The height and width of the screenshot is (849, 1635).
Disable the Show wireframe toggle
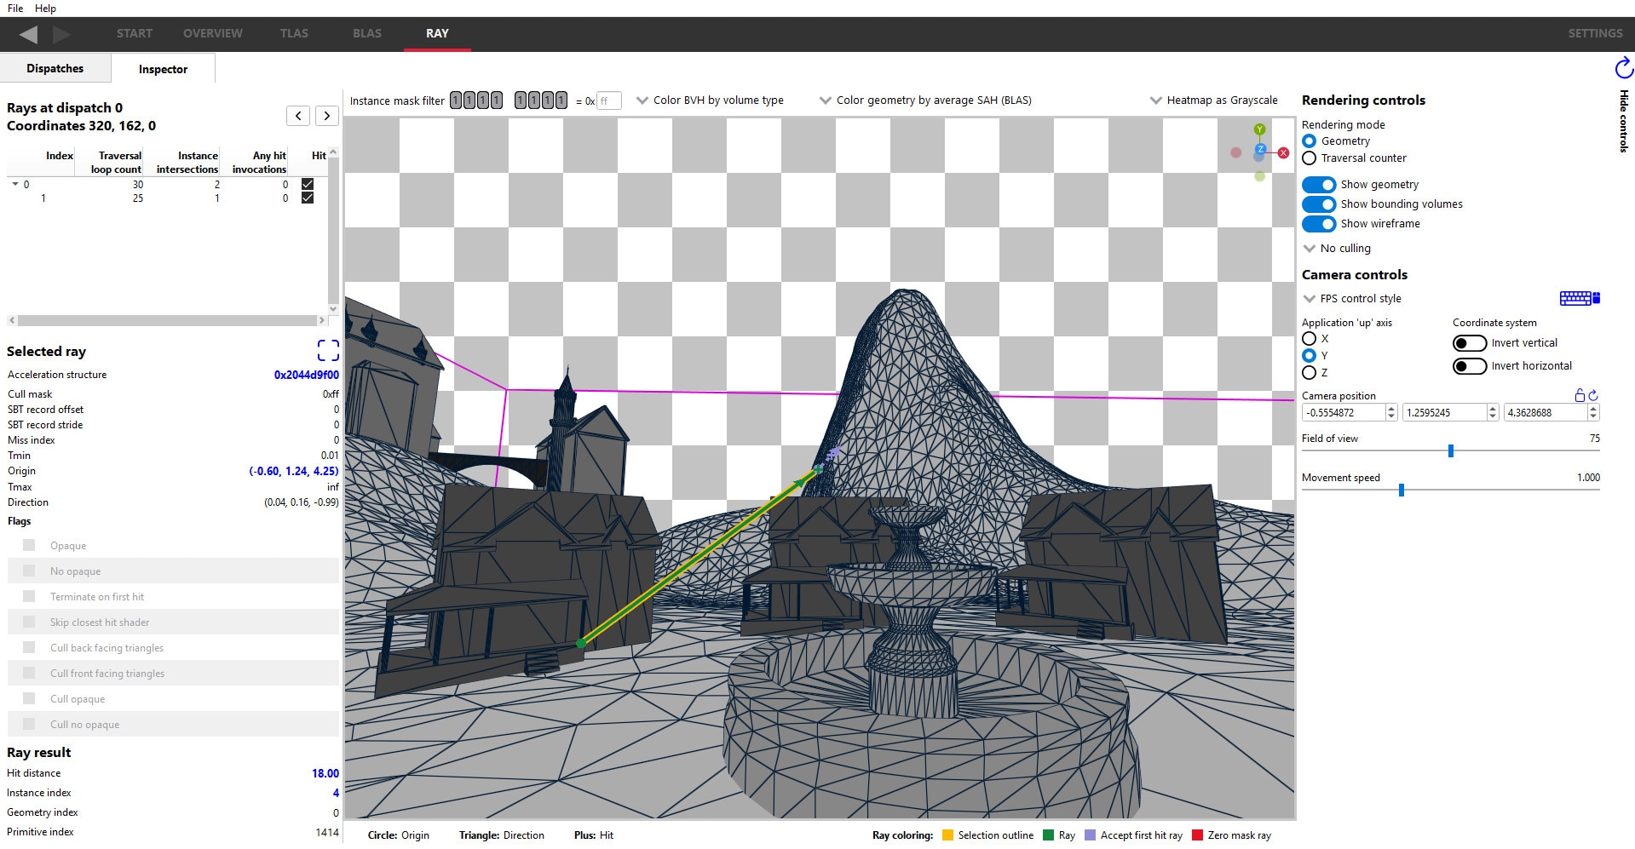point(1318,224)
